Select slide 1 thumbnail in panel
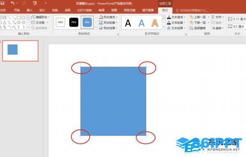 (20, 51)
